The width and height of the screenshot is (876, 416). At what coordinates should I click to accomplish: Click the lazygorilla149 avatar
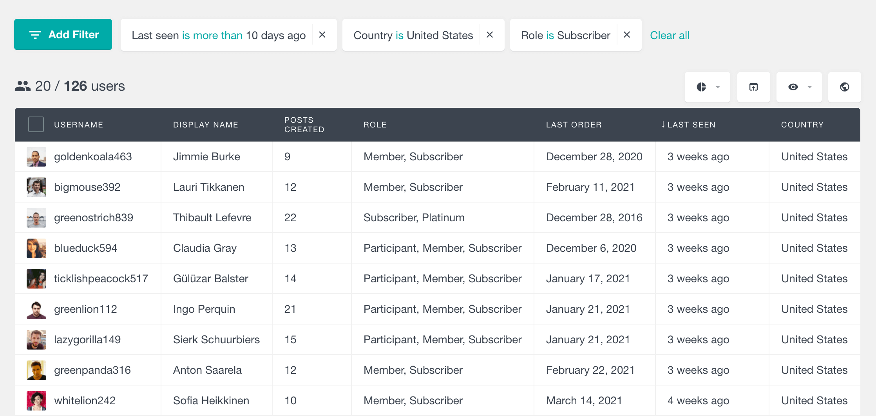point(36,340)
